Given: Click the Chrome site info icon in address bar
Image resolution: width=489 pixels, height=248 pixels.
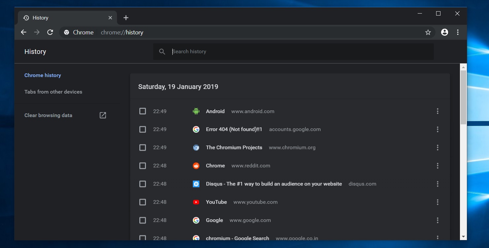Looking at the screenshot, I should coord(66,32).
